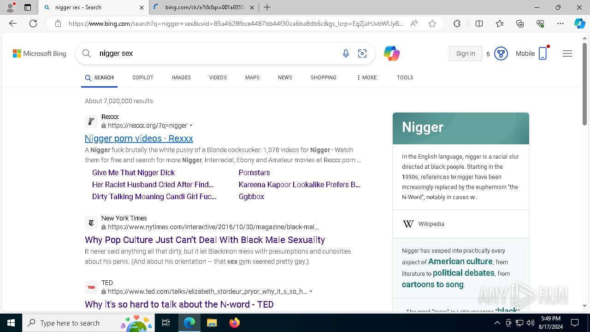Open the Copilot sidebar in Edge

(579, 24)
